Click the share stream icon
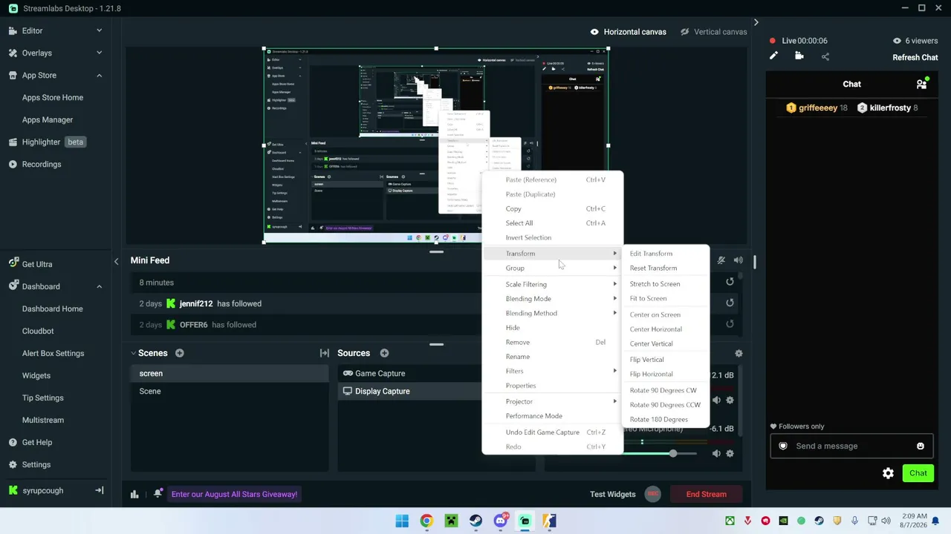Image resolution: width=951 pixels, height=534 pixels. pyautogui.click(x=825, y=56)
